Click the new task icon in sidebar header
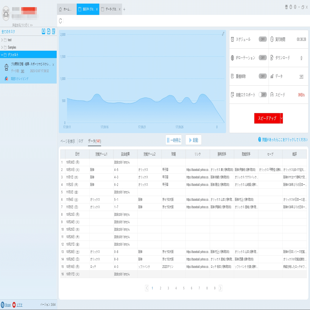The width and height of the screenshot is (310, 310). [x=49, y=31]
